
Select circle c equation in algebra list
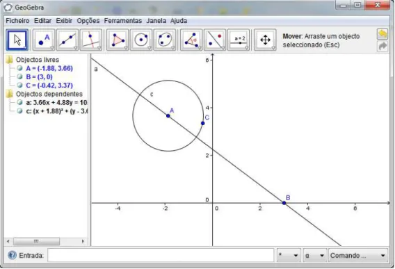pyautogui.click(x=57, y=111)
